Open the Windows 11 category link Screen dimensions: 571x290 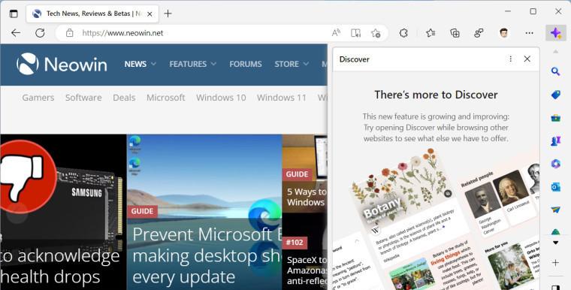282,98
